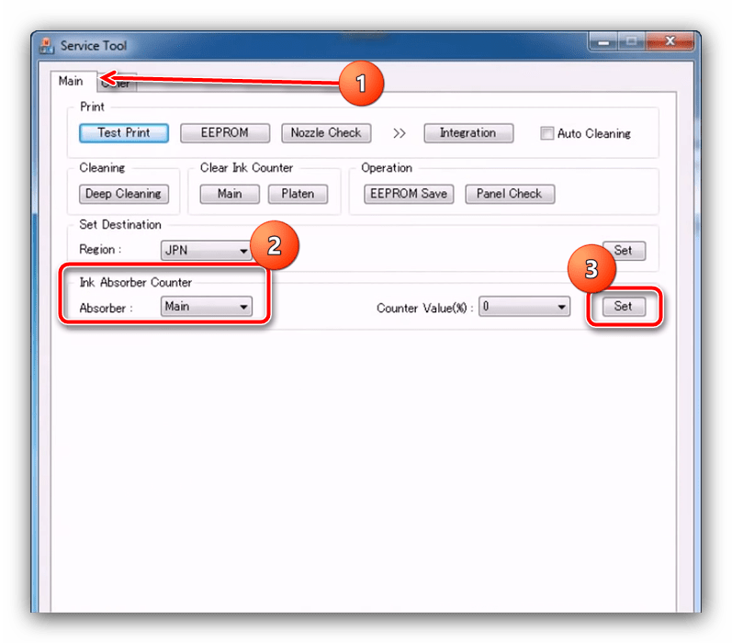
Task: Click the Test Print button
Action: (x=124, y=133)
